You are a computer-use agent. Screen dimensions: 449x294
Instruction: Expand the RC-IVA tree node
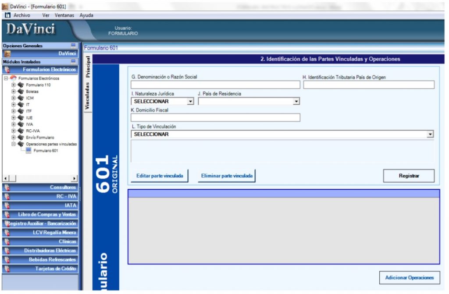14,131
